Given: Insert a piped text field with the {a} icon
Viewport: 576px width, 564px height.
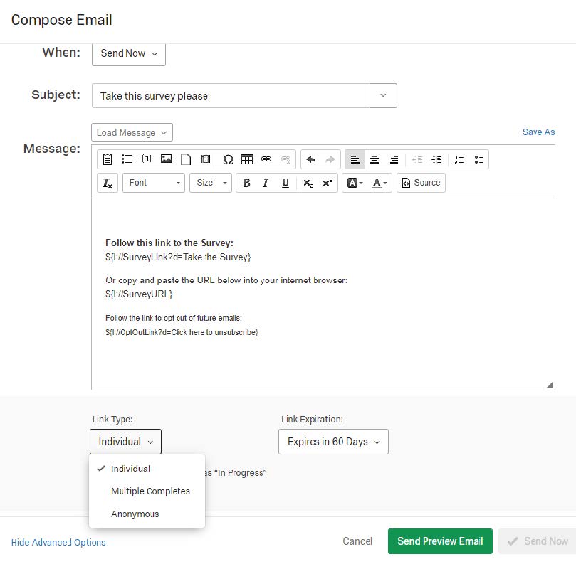Looking at the screenshot, I should tap(147, 159).
